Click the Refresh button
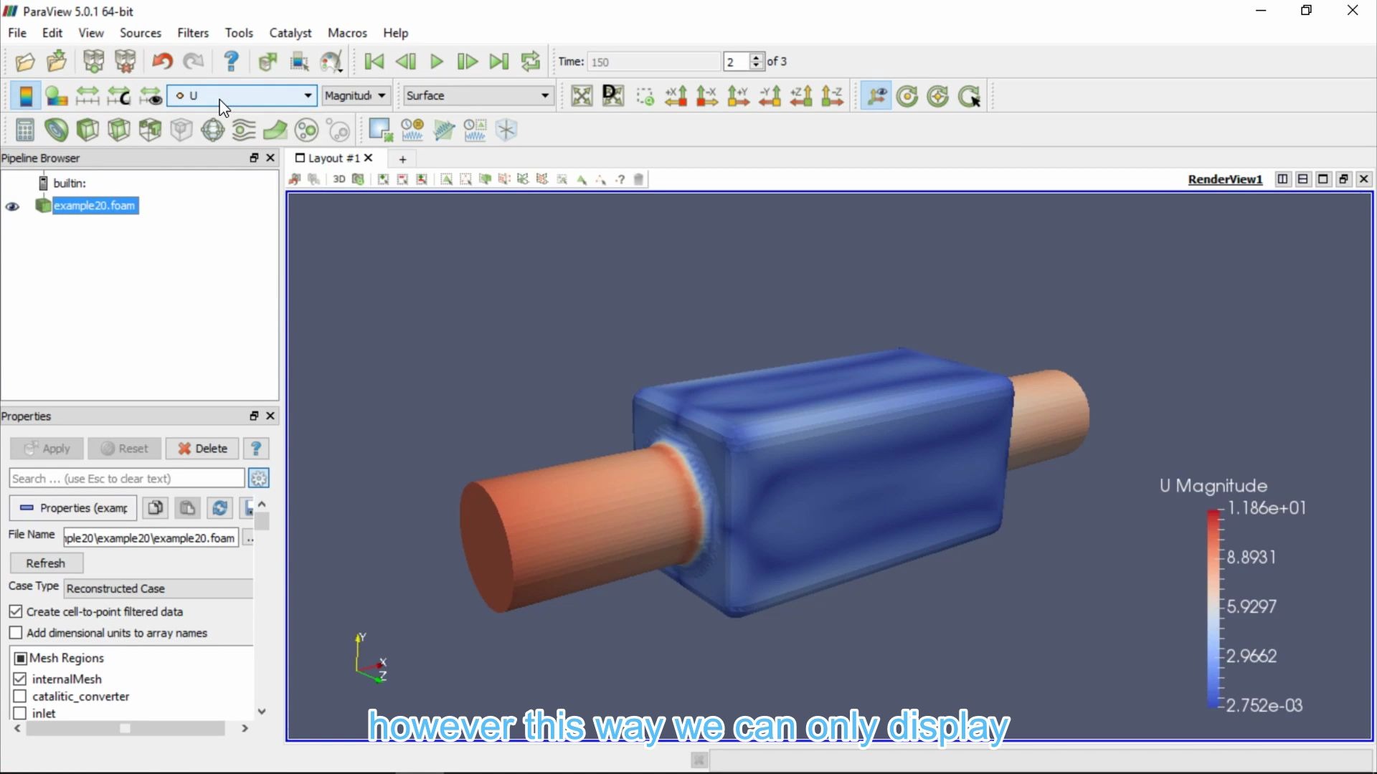This screenshot has width=1377, height=774. 46,563
